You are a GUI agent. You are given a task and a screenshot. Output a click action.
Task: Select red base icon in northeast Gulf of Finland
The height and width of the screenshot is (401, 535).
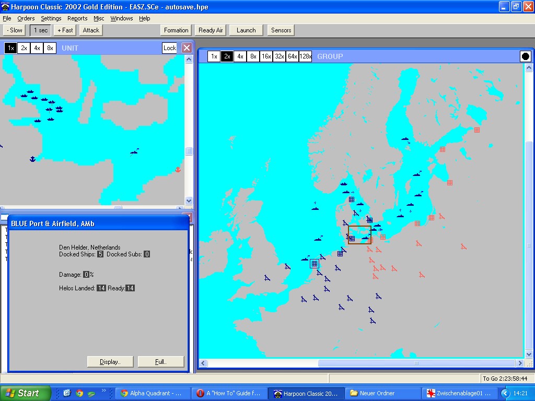[477, 130]
